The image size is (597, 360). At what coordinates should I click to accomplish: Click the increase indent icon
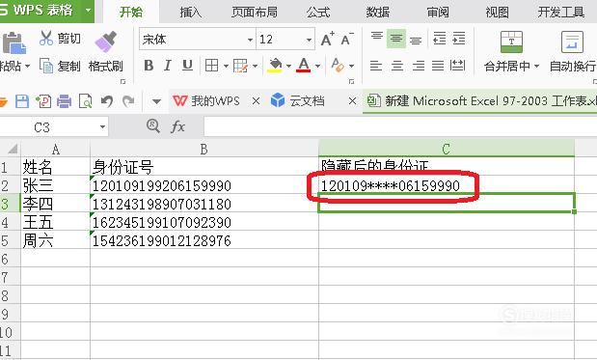[459, 39]
